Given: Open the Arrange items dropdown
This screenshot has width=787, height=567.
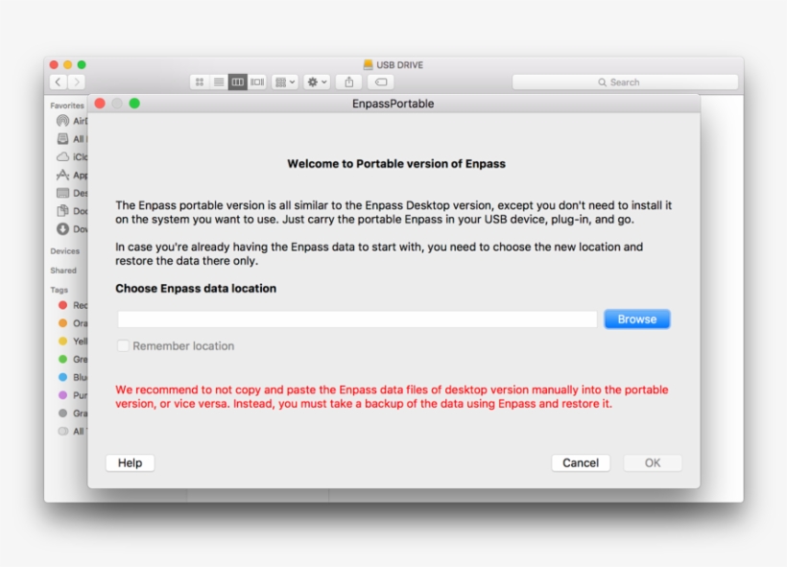Looking at the screenshot, I should coord(285,83).
